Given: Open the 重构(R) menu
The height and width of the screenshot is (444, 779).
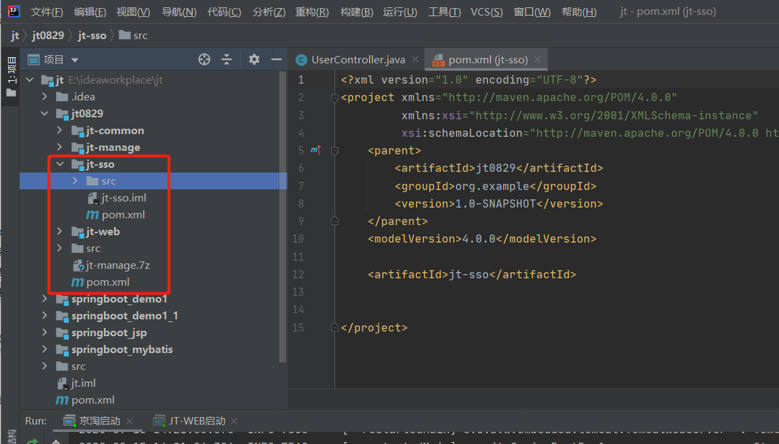Looking at the screenshot, I should pyautogui.click(x=312, y=12).
